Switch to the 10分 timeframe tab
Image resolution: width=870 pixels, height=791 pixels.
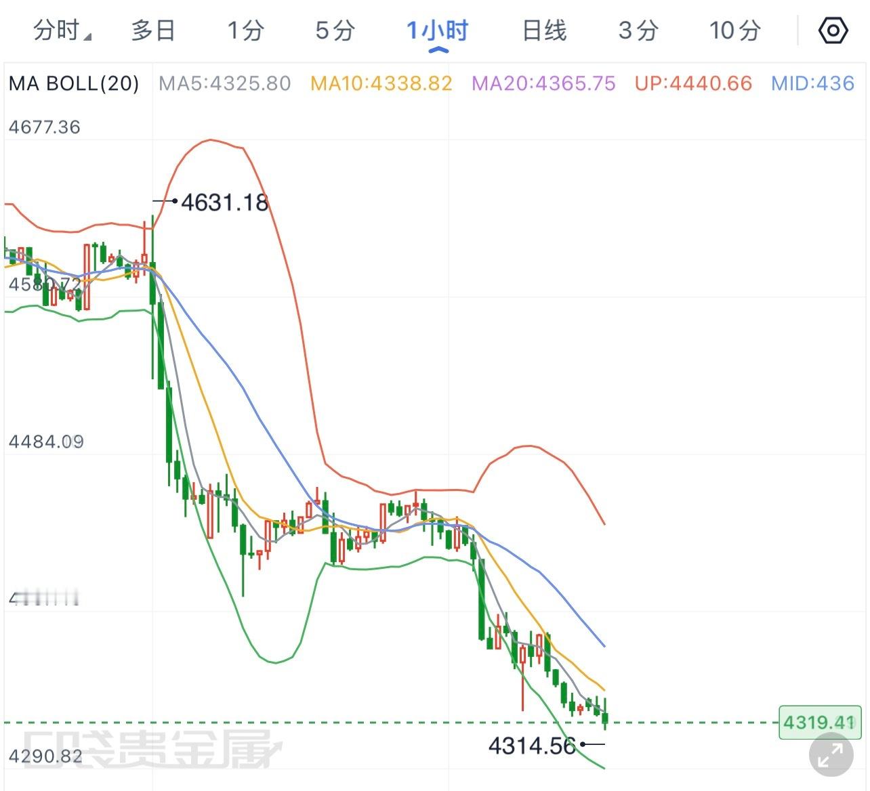coord(735,30)
